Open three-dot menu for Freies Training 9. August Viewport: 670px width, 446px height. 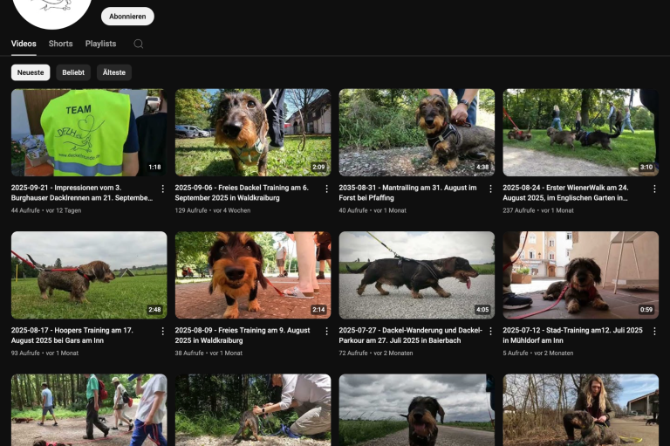tap(326, 332)
